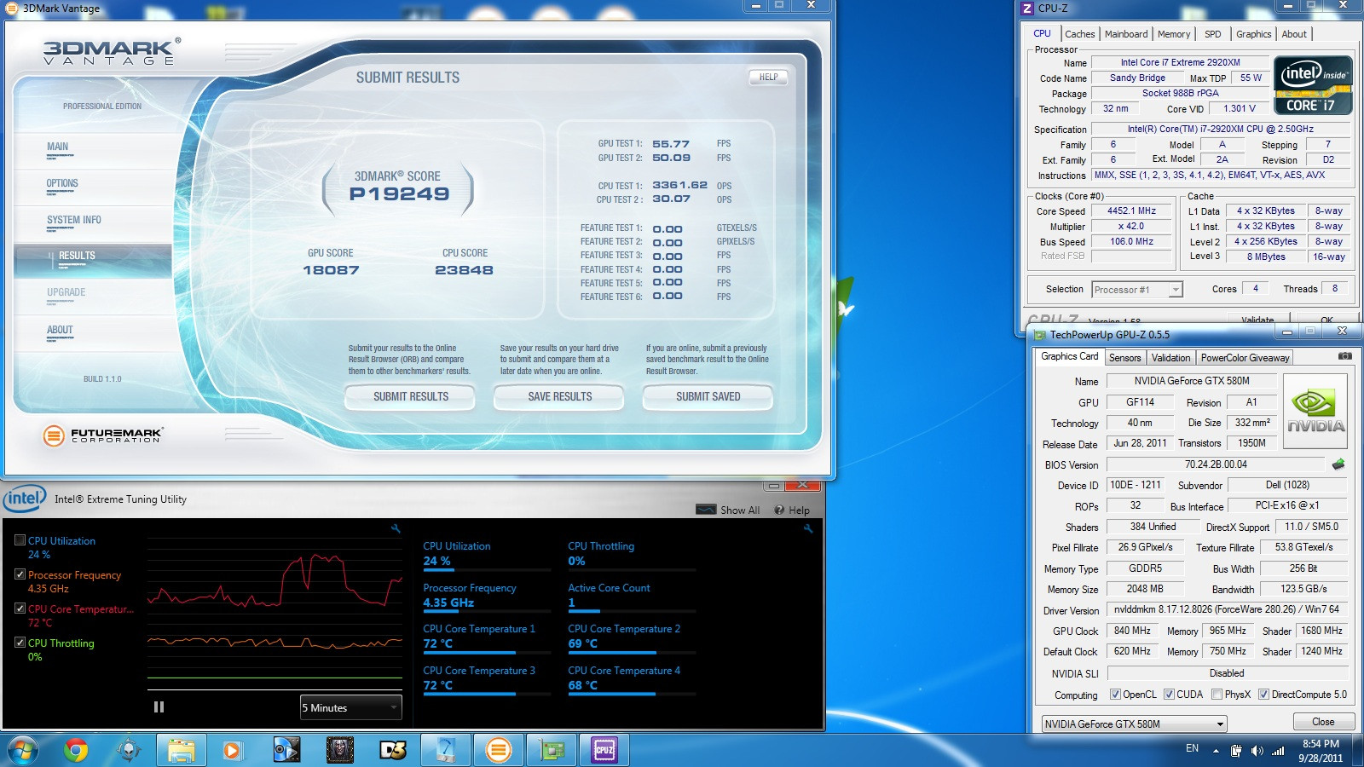Open graph settings wrench icon in Tuning Utility

coord(396,528)
